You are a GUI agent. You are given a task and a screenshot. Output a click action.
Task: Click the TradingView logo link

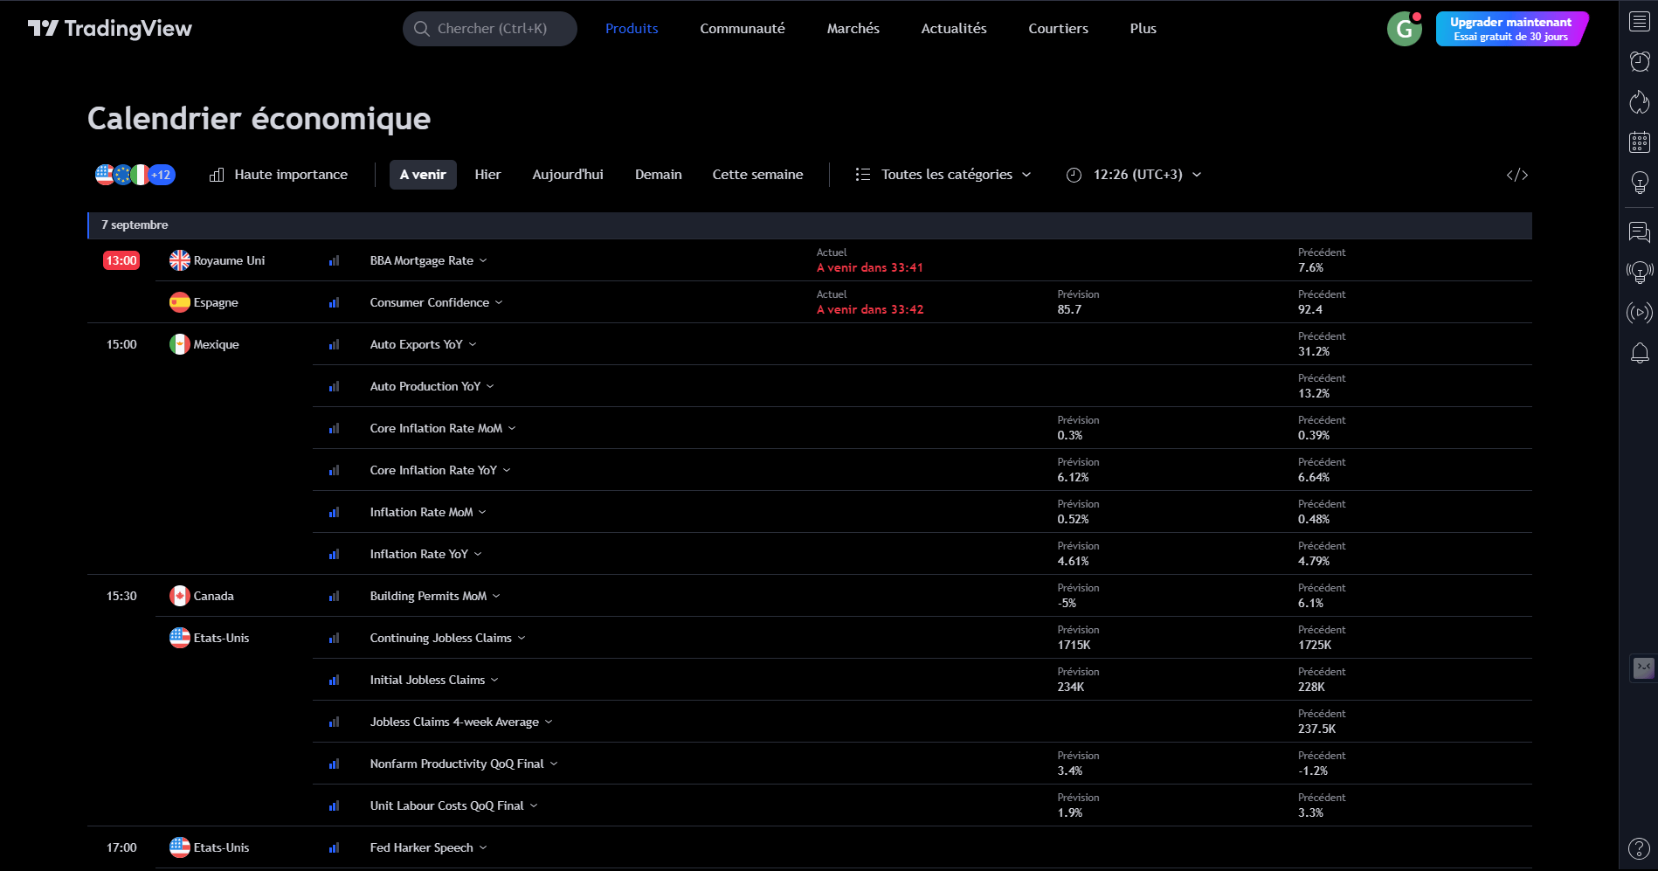click(x=110, y=29)
